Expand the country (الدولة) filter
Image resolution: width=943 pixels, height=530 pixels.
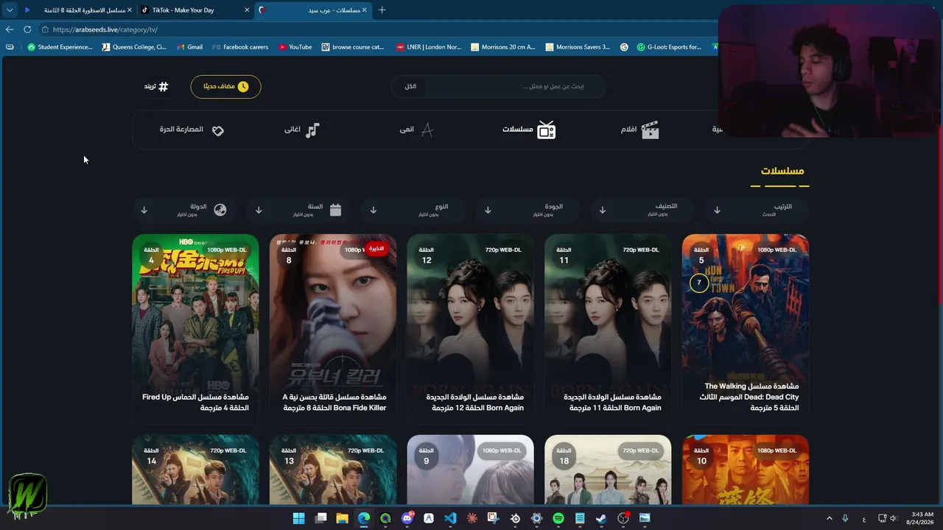tap(183, 210)
